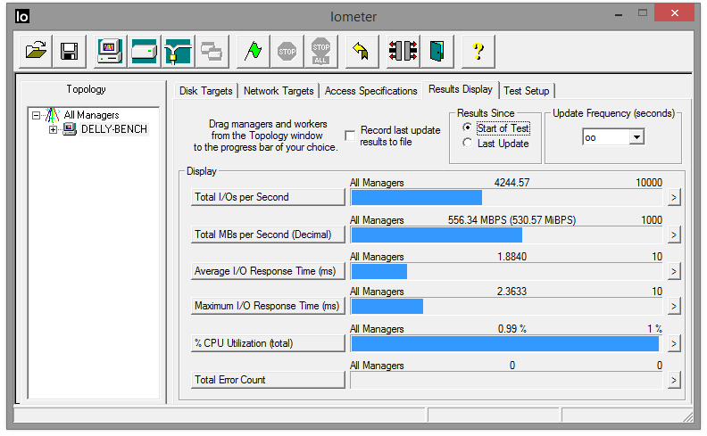Open arrow next to CPU Utilization bar
The width and height of the screenshot is (707, 436).
[x=674, y=343]
